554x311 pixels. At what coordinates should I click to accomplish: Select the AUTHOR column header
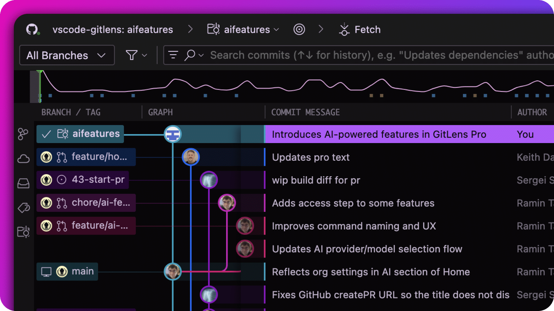(532, 112)
